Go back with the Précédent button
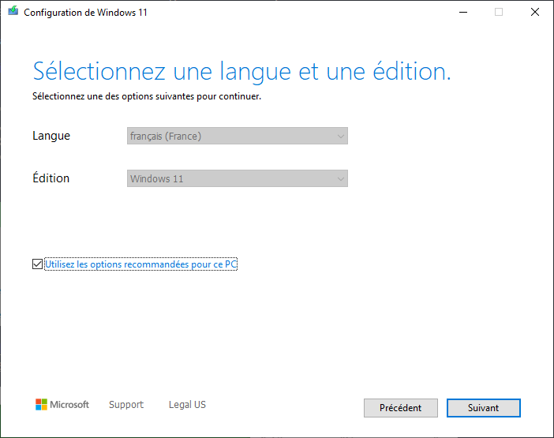The image size is (554, 438). (x=400, y=408)
